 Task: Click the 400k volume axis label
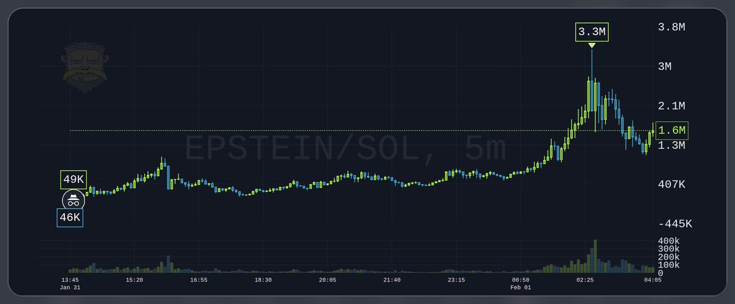(668, 241)
